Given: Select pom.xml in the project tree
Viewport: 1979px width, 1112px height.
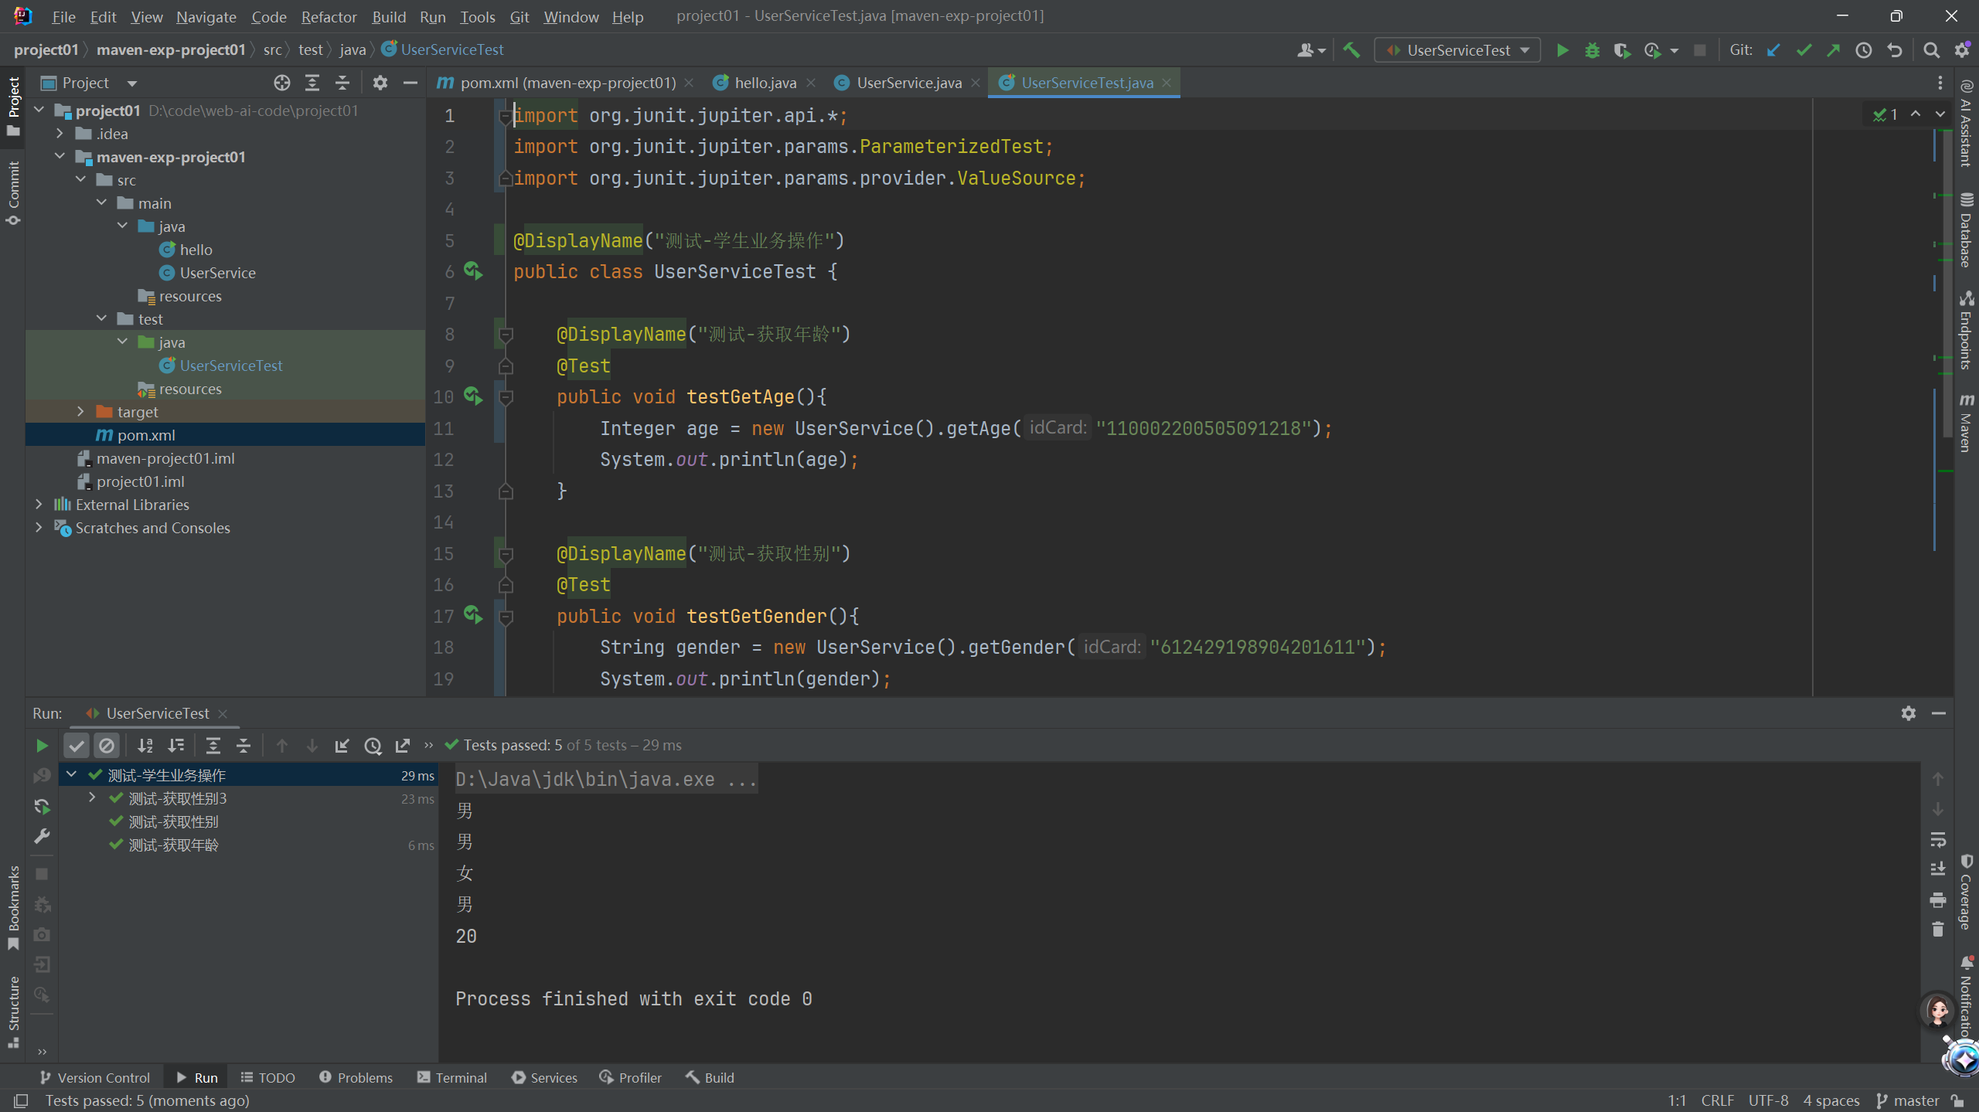Looking at the screenshot, I should [146, 435].
